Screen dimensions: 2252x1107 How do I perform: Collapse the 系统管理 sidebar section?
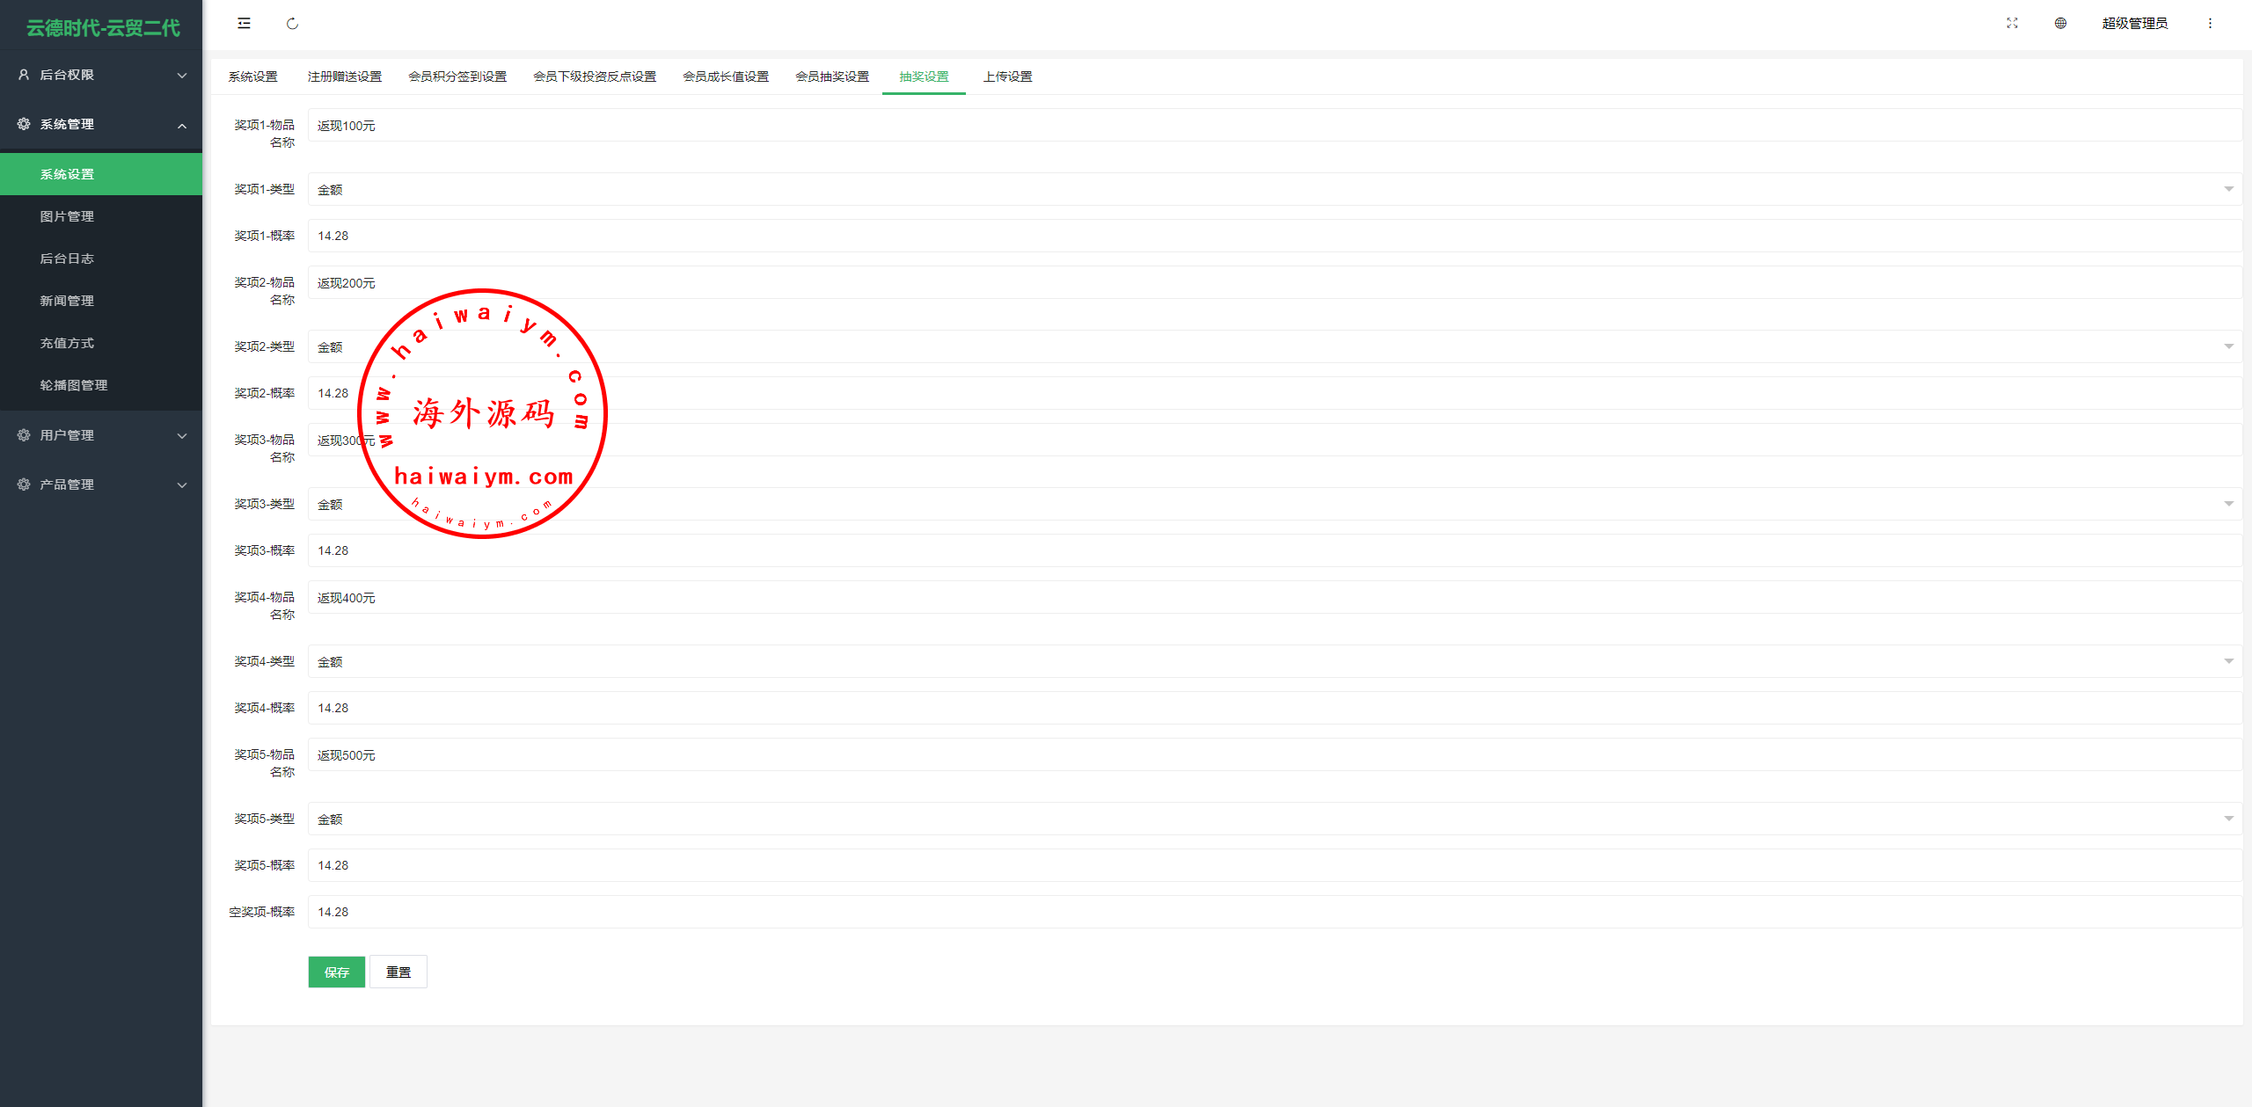[181, 125]
